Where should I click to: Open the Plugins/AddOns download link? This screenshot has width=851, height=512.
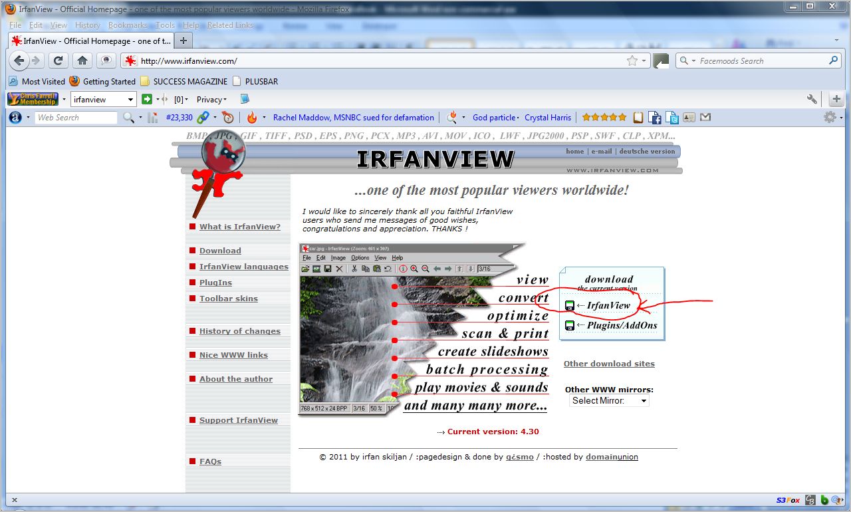coord(621,325)
